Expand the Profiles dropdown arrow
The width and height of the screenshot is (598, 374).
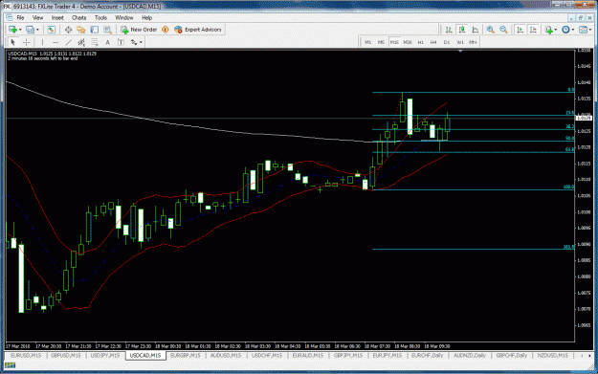[37, 30]
